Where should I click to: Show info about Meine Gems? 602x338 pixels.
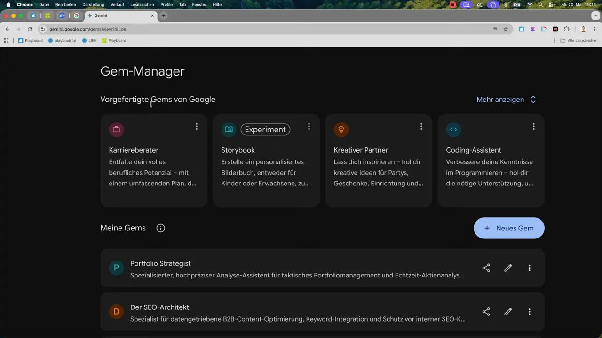click(x=161, y=228)
